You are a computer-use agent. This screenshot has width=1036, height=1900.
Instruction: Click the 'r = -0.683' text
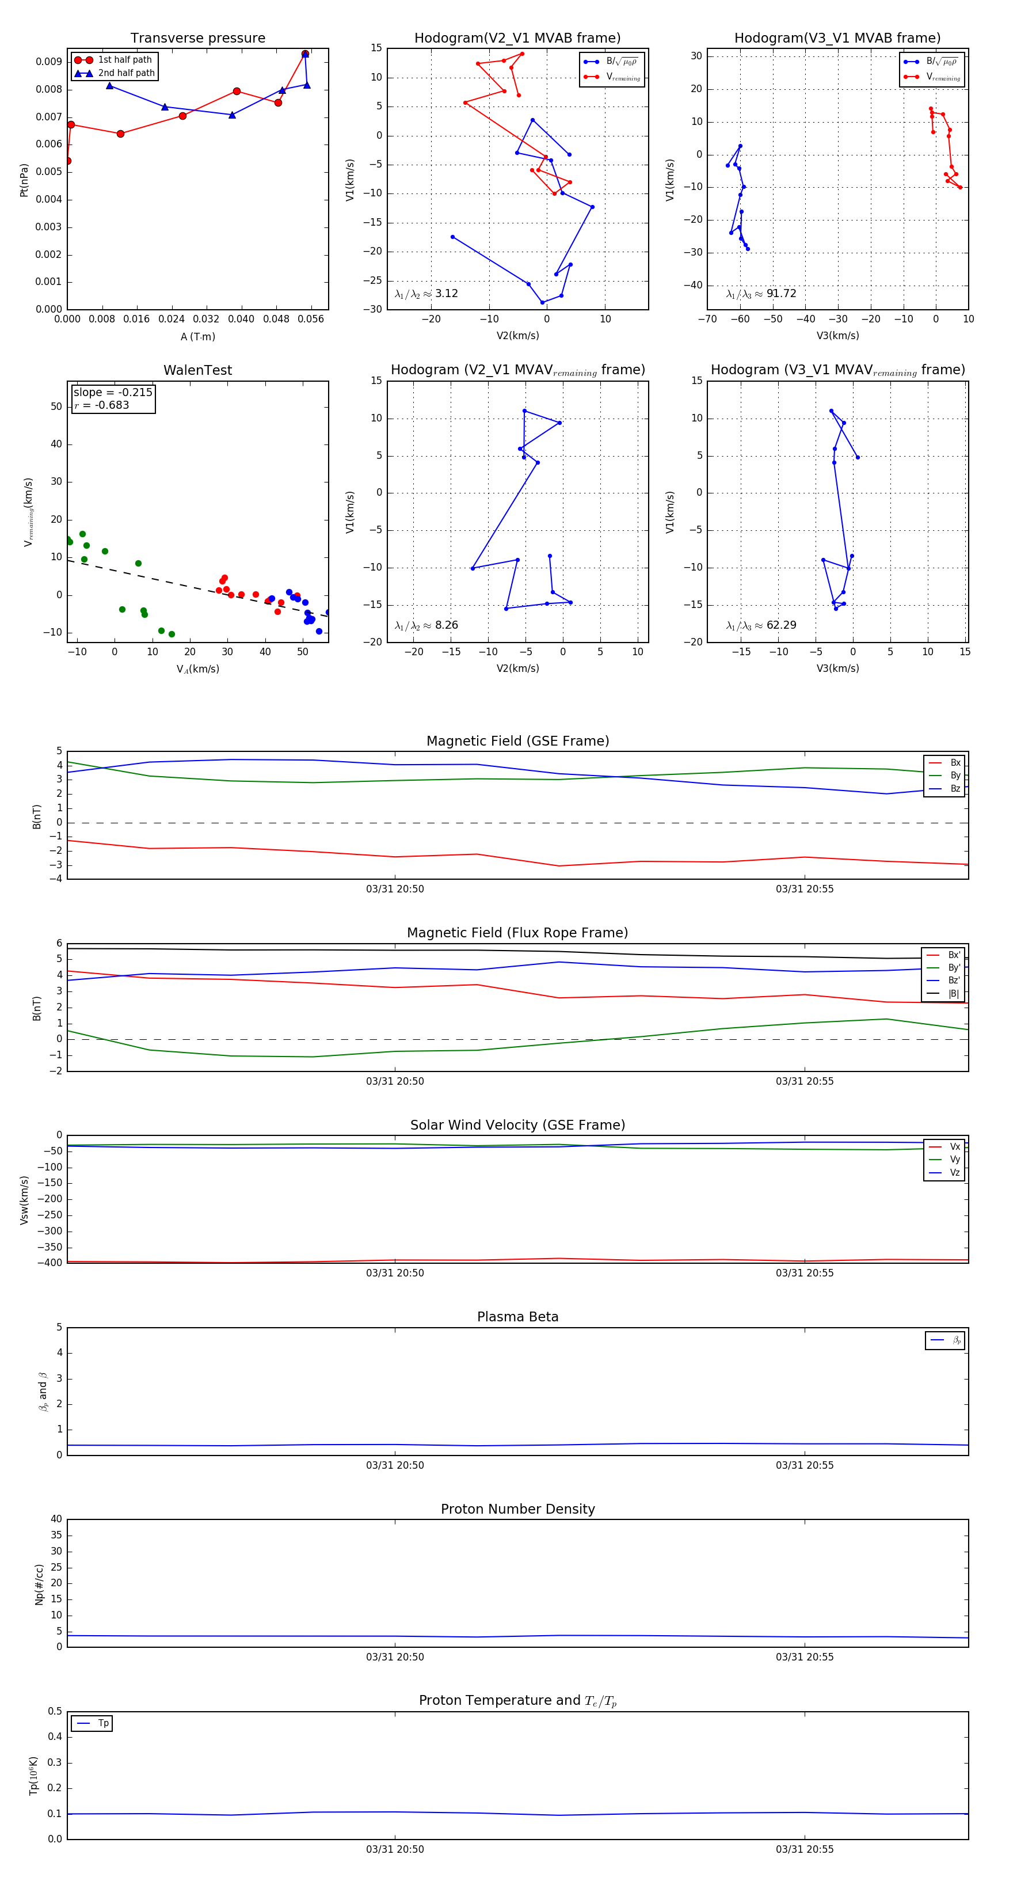point(102,405)
